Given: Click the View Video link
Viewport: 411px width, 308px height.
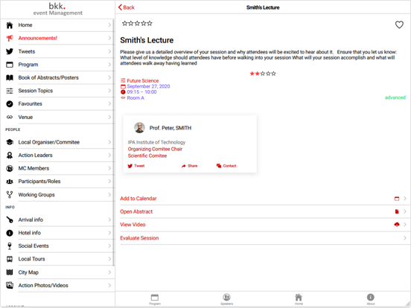Looking at the screenshot, I should point(133,225).
